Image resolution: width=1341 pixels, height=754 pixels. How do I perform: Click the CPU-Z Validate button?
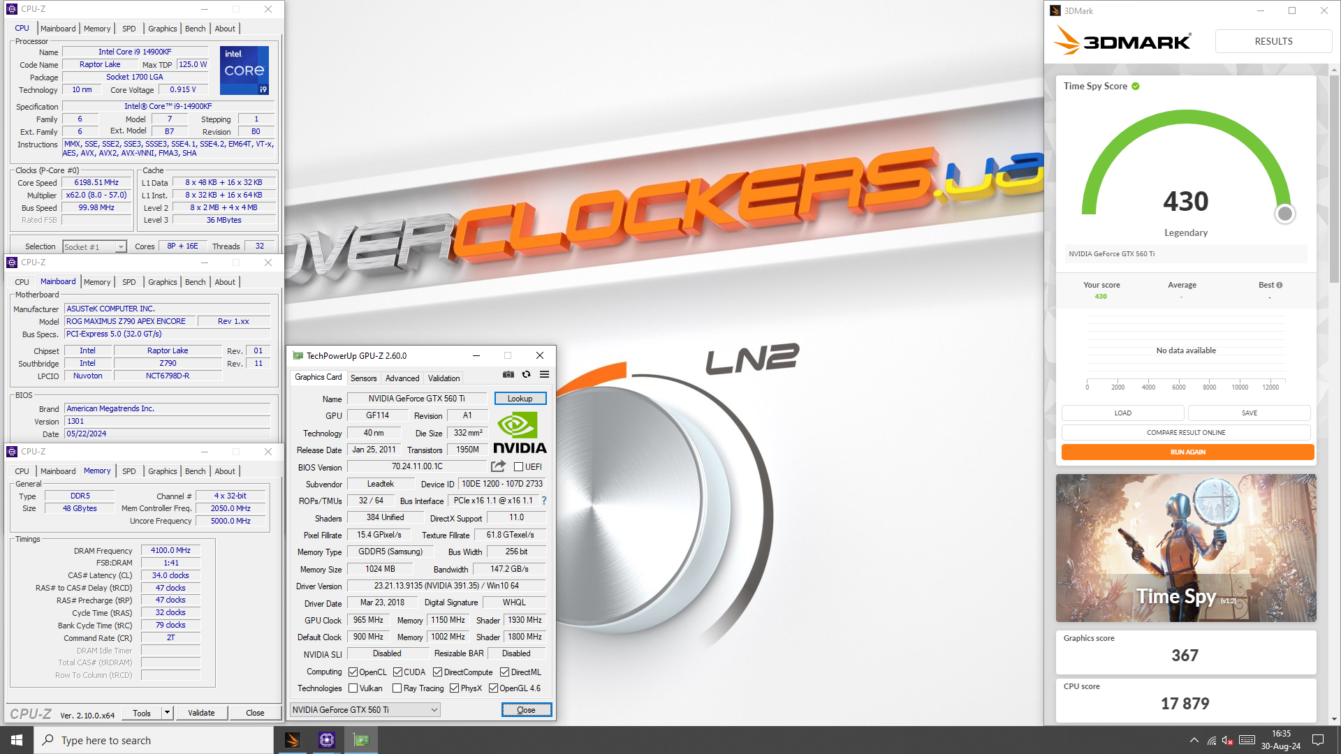[201, 713]
